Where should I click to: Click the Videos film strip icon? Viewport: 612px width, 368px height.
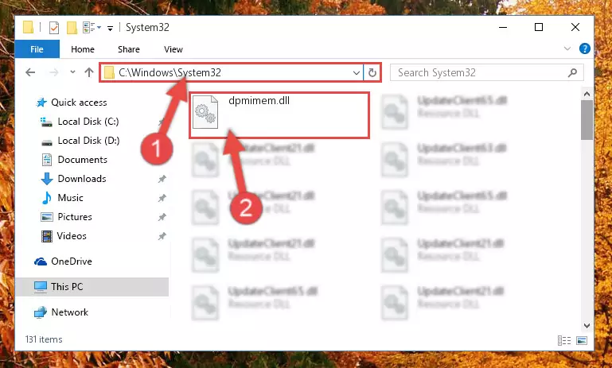point(47,236)
